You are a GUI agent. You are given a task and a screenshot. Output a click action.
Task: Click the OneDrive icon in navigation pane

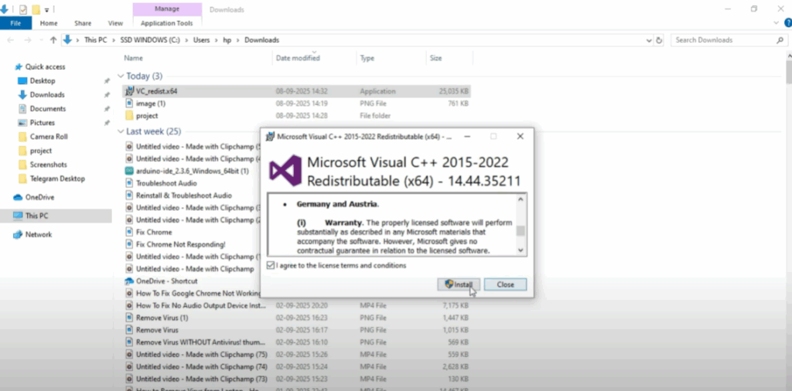[x=19, y=197]
